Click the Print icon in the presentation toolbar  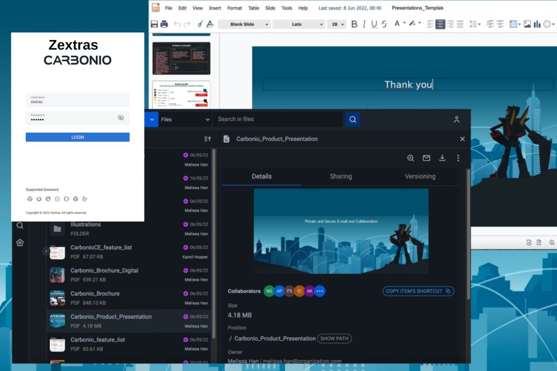pos(164,24)
